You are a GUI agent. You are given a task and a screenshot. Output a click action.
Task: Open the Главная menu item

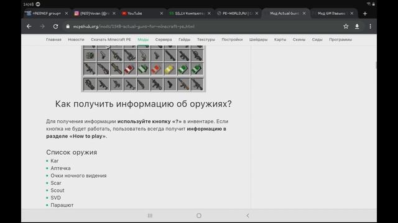pyautogui.click(x=53, y=40)
